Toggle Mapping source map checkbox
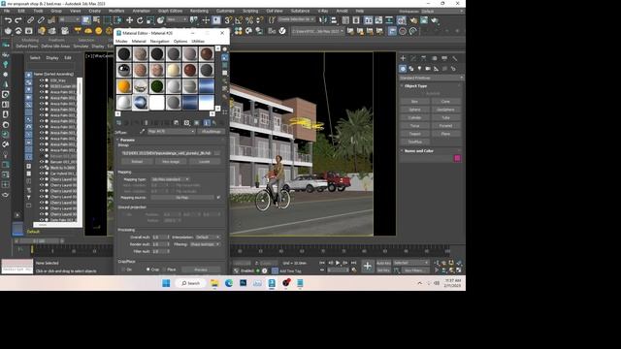The image size is (621, 349). point(218,197)
